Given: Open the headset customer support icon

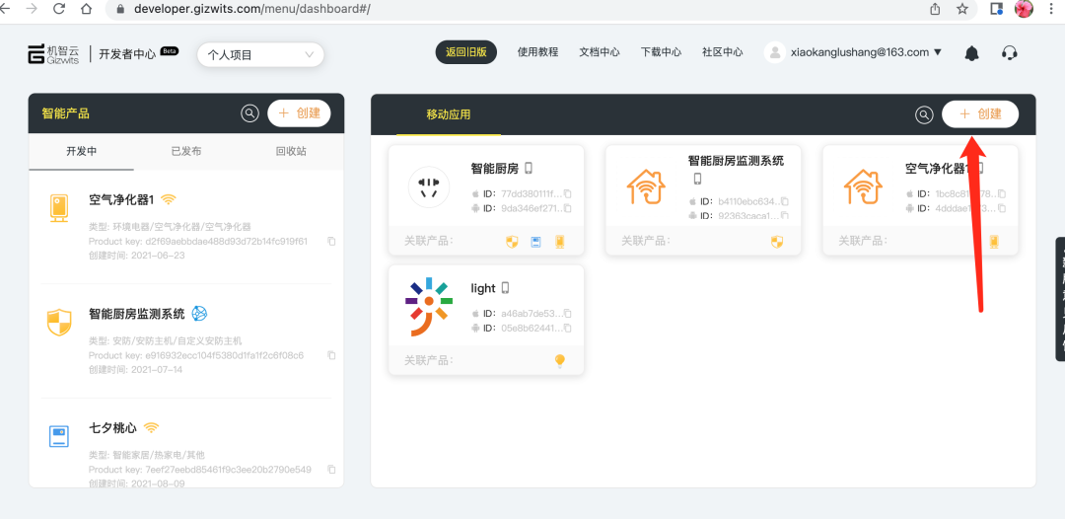Looking at the screenshot, I should click(1010, 53).
